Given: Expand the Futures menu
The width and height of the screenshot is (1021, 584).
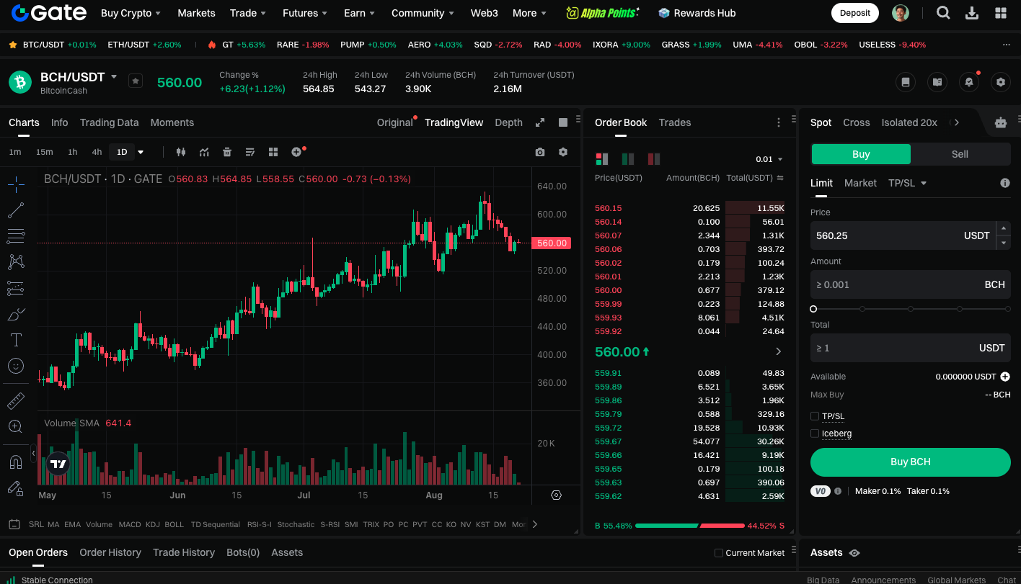Looking at the screenshot, I should pyautogui.click(x=305, y=13).
